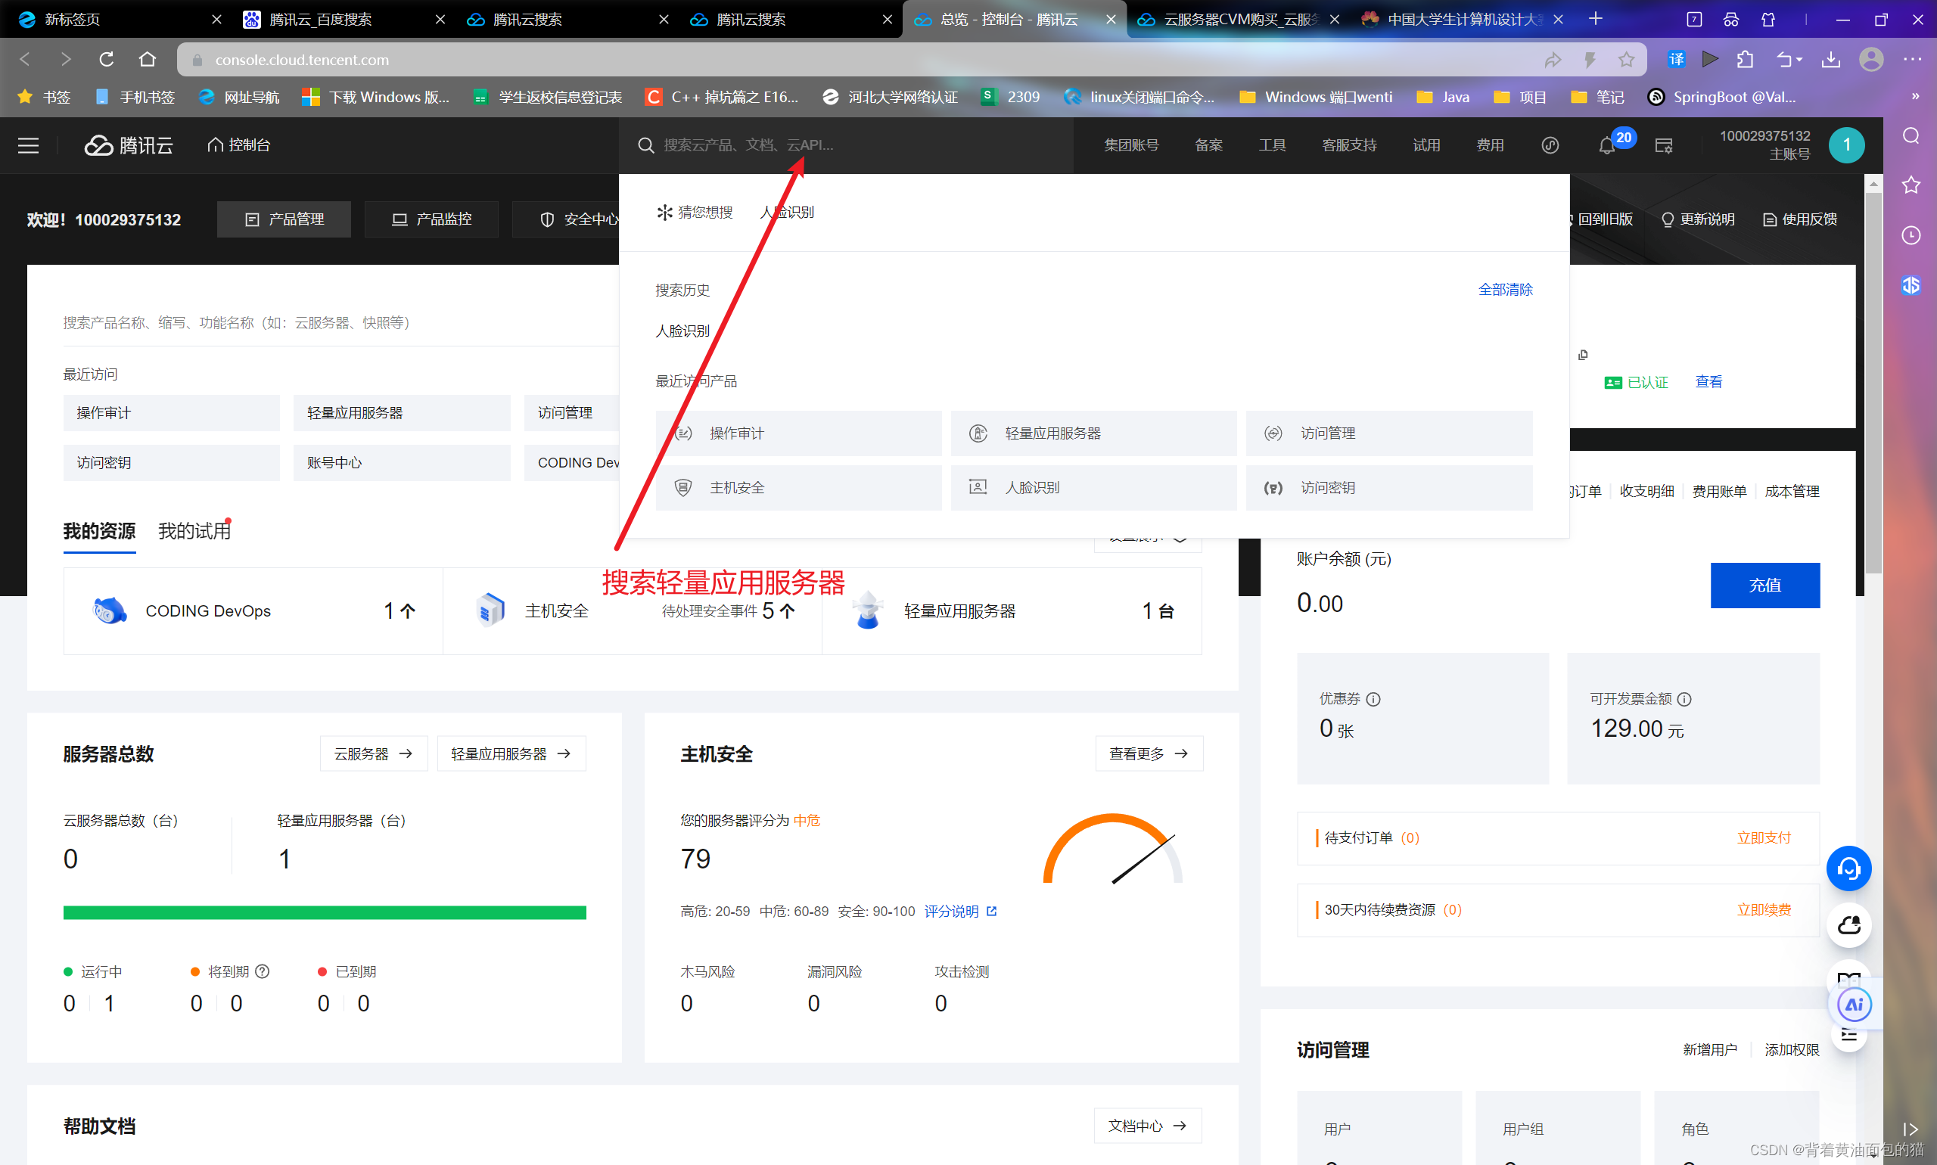Click info icon next to 优惠券
The image size is (1937, 1165).
pos(1373,699)
